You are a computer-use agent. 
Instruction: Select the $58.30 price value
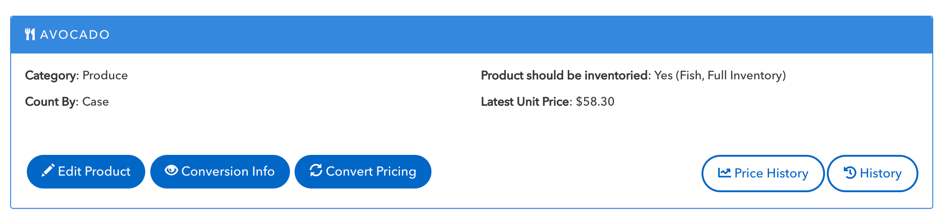595,102
